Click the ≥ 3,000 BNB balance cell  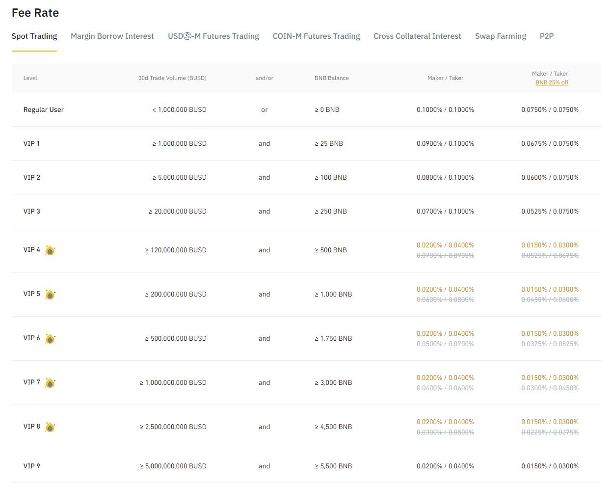[x=333, y=383]
